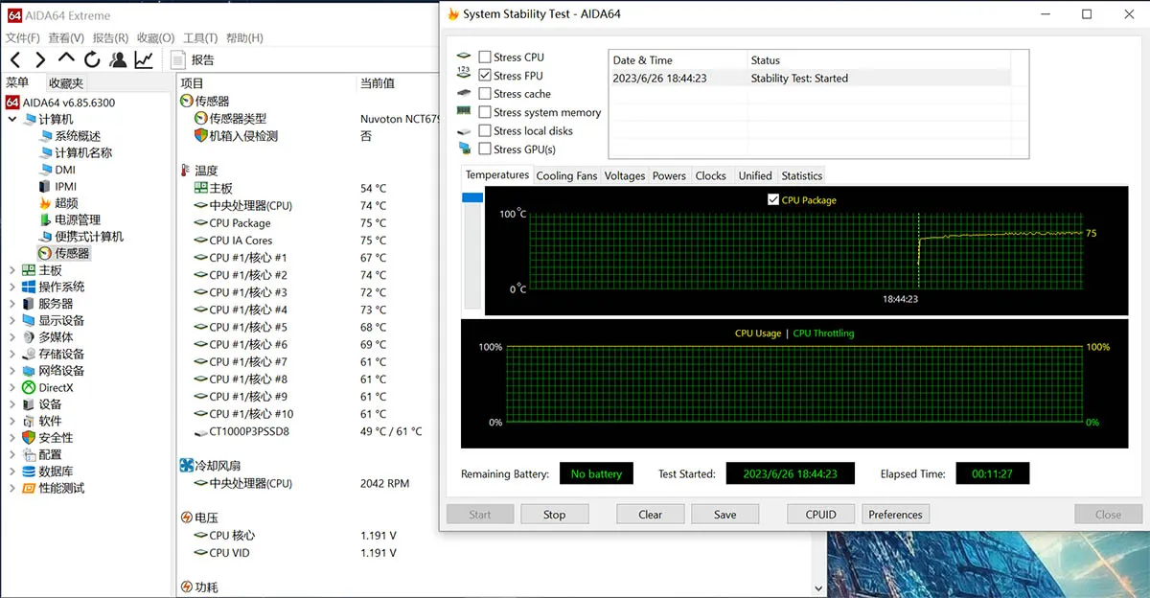The width and height of the screenshot is (1150, 598).
Task: Select 安全性 tree item
Action: coord(47,437)
